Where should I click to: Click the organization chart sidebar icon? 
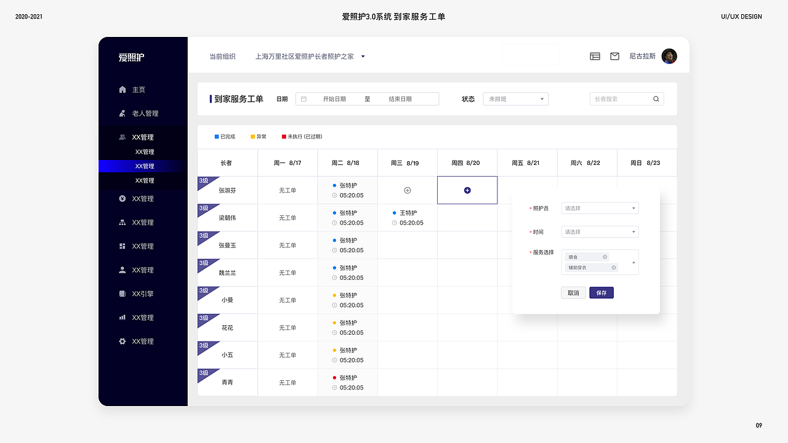(x=123, y=223)
